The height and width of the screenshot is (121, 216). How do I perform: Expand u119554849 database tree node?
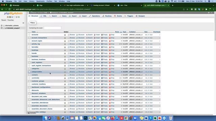(x=2, y=28)
